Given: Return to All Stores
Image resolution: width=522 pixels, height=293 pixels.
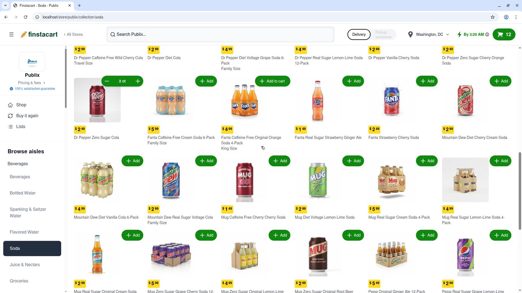Looking at the screenshot, I should [x=73, y=34].
